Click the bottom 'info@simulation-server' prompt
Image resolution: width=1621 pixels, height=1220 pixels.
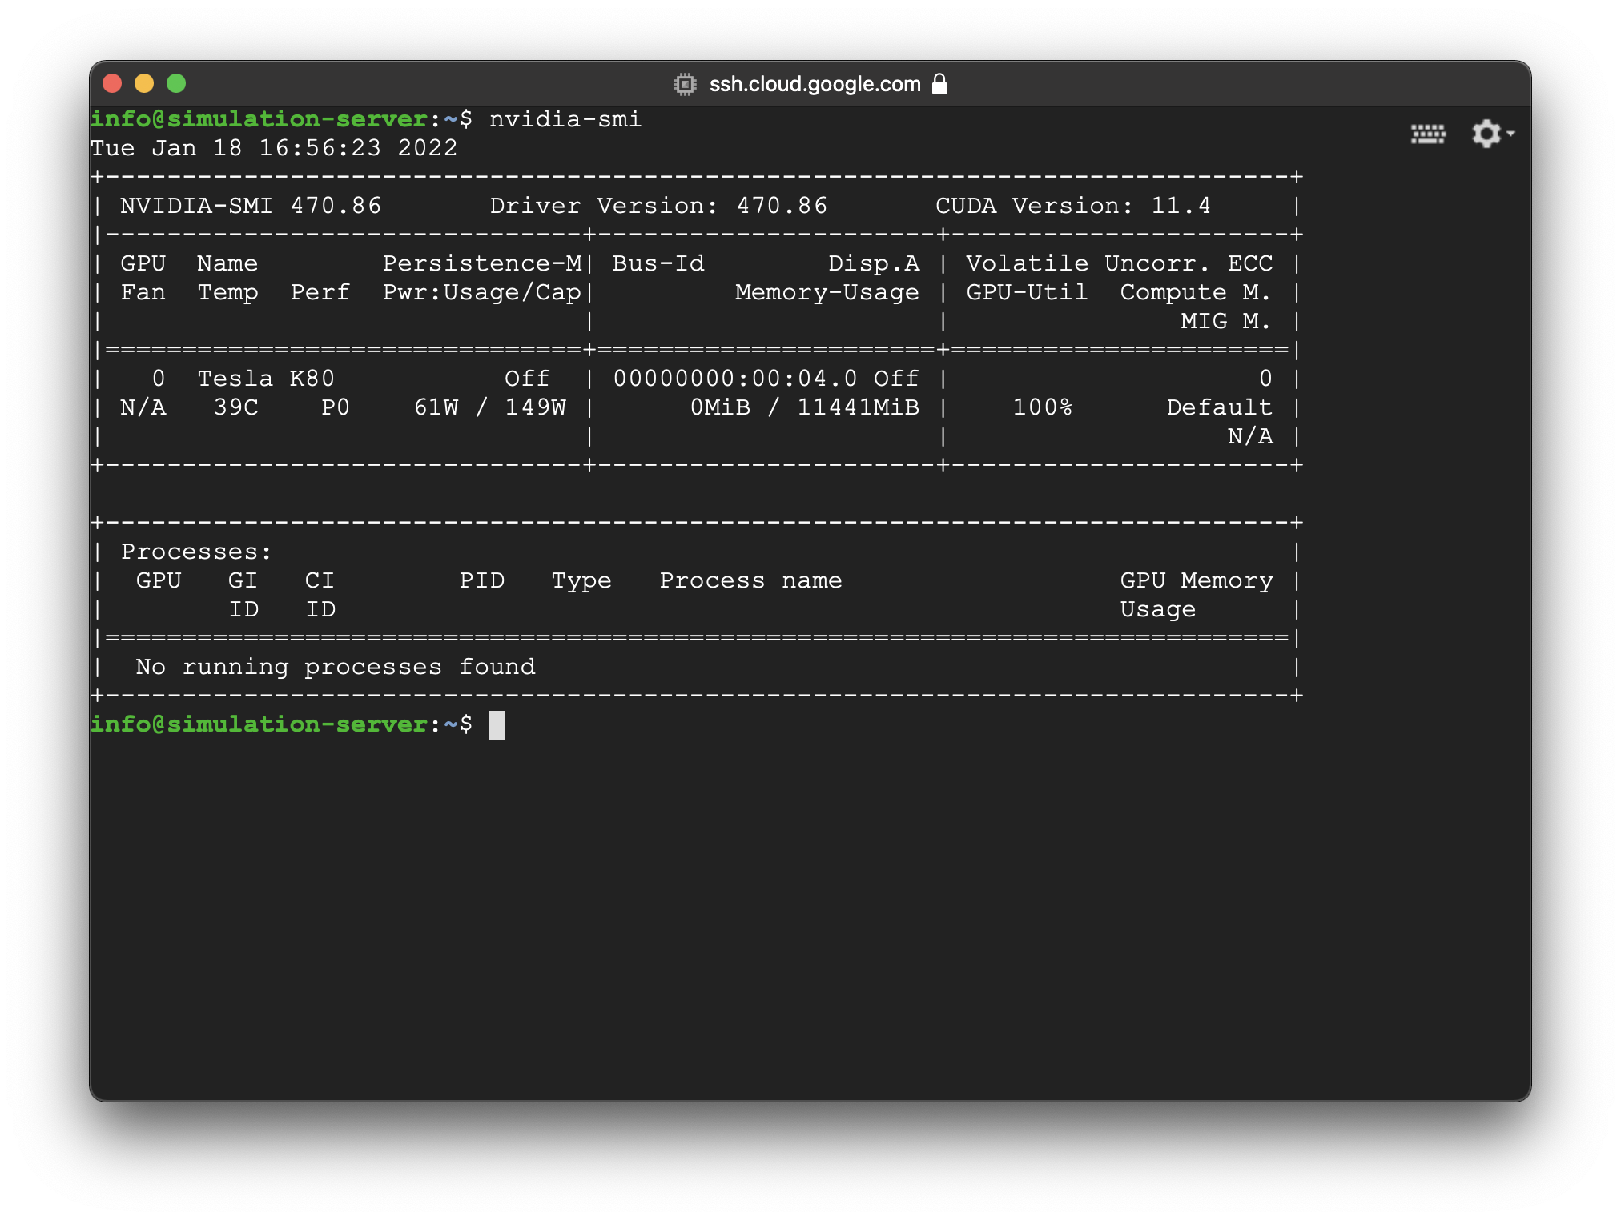click(259, 724)
